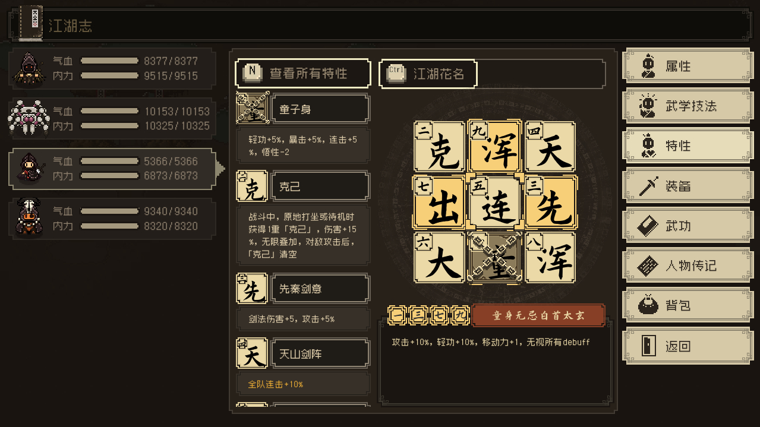Click 查看所有特性 button
This screenshot has height=427, width=760.
point(303,74)
